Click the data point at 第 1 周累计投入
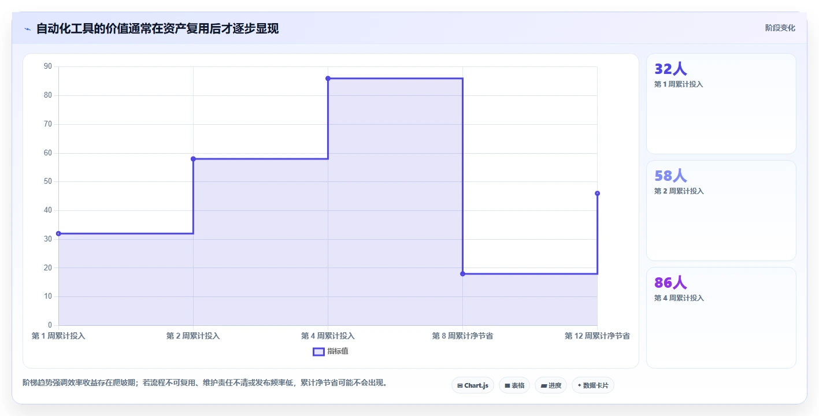 [x=58, y=233]
